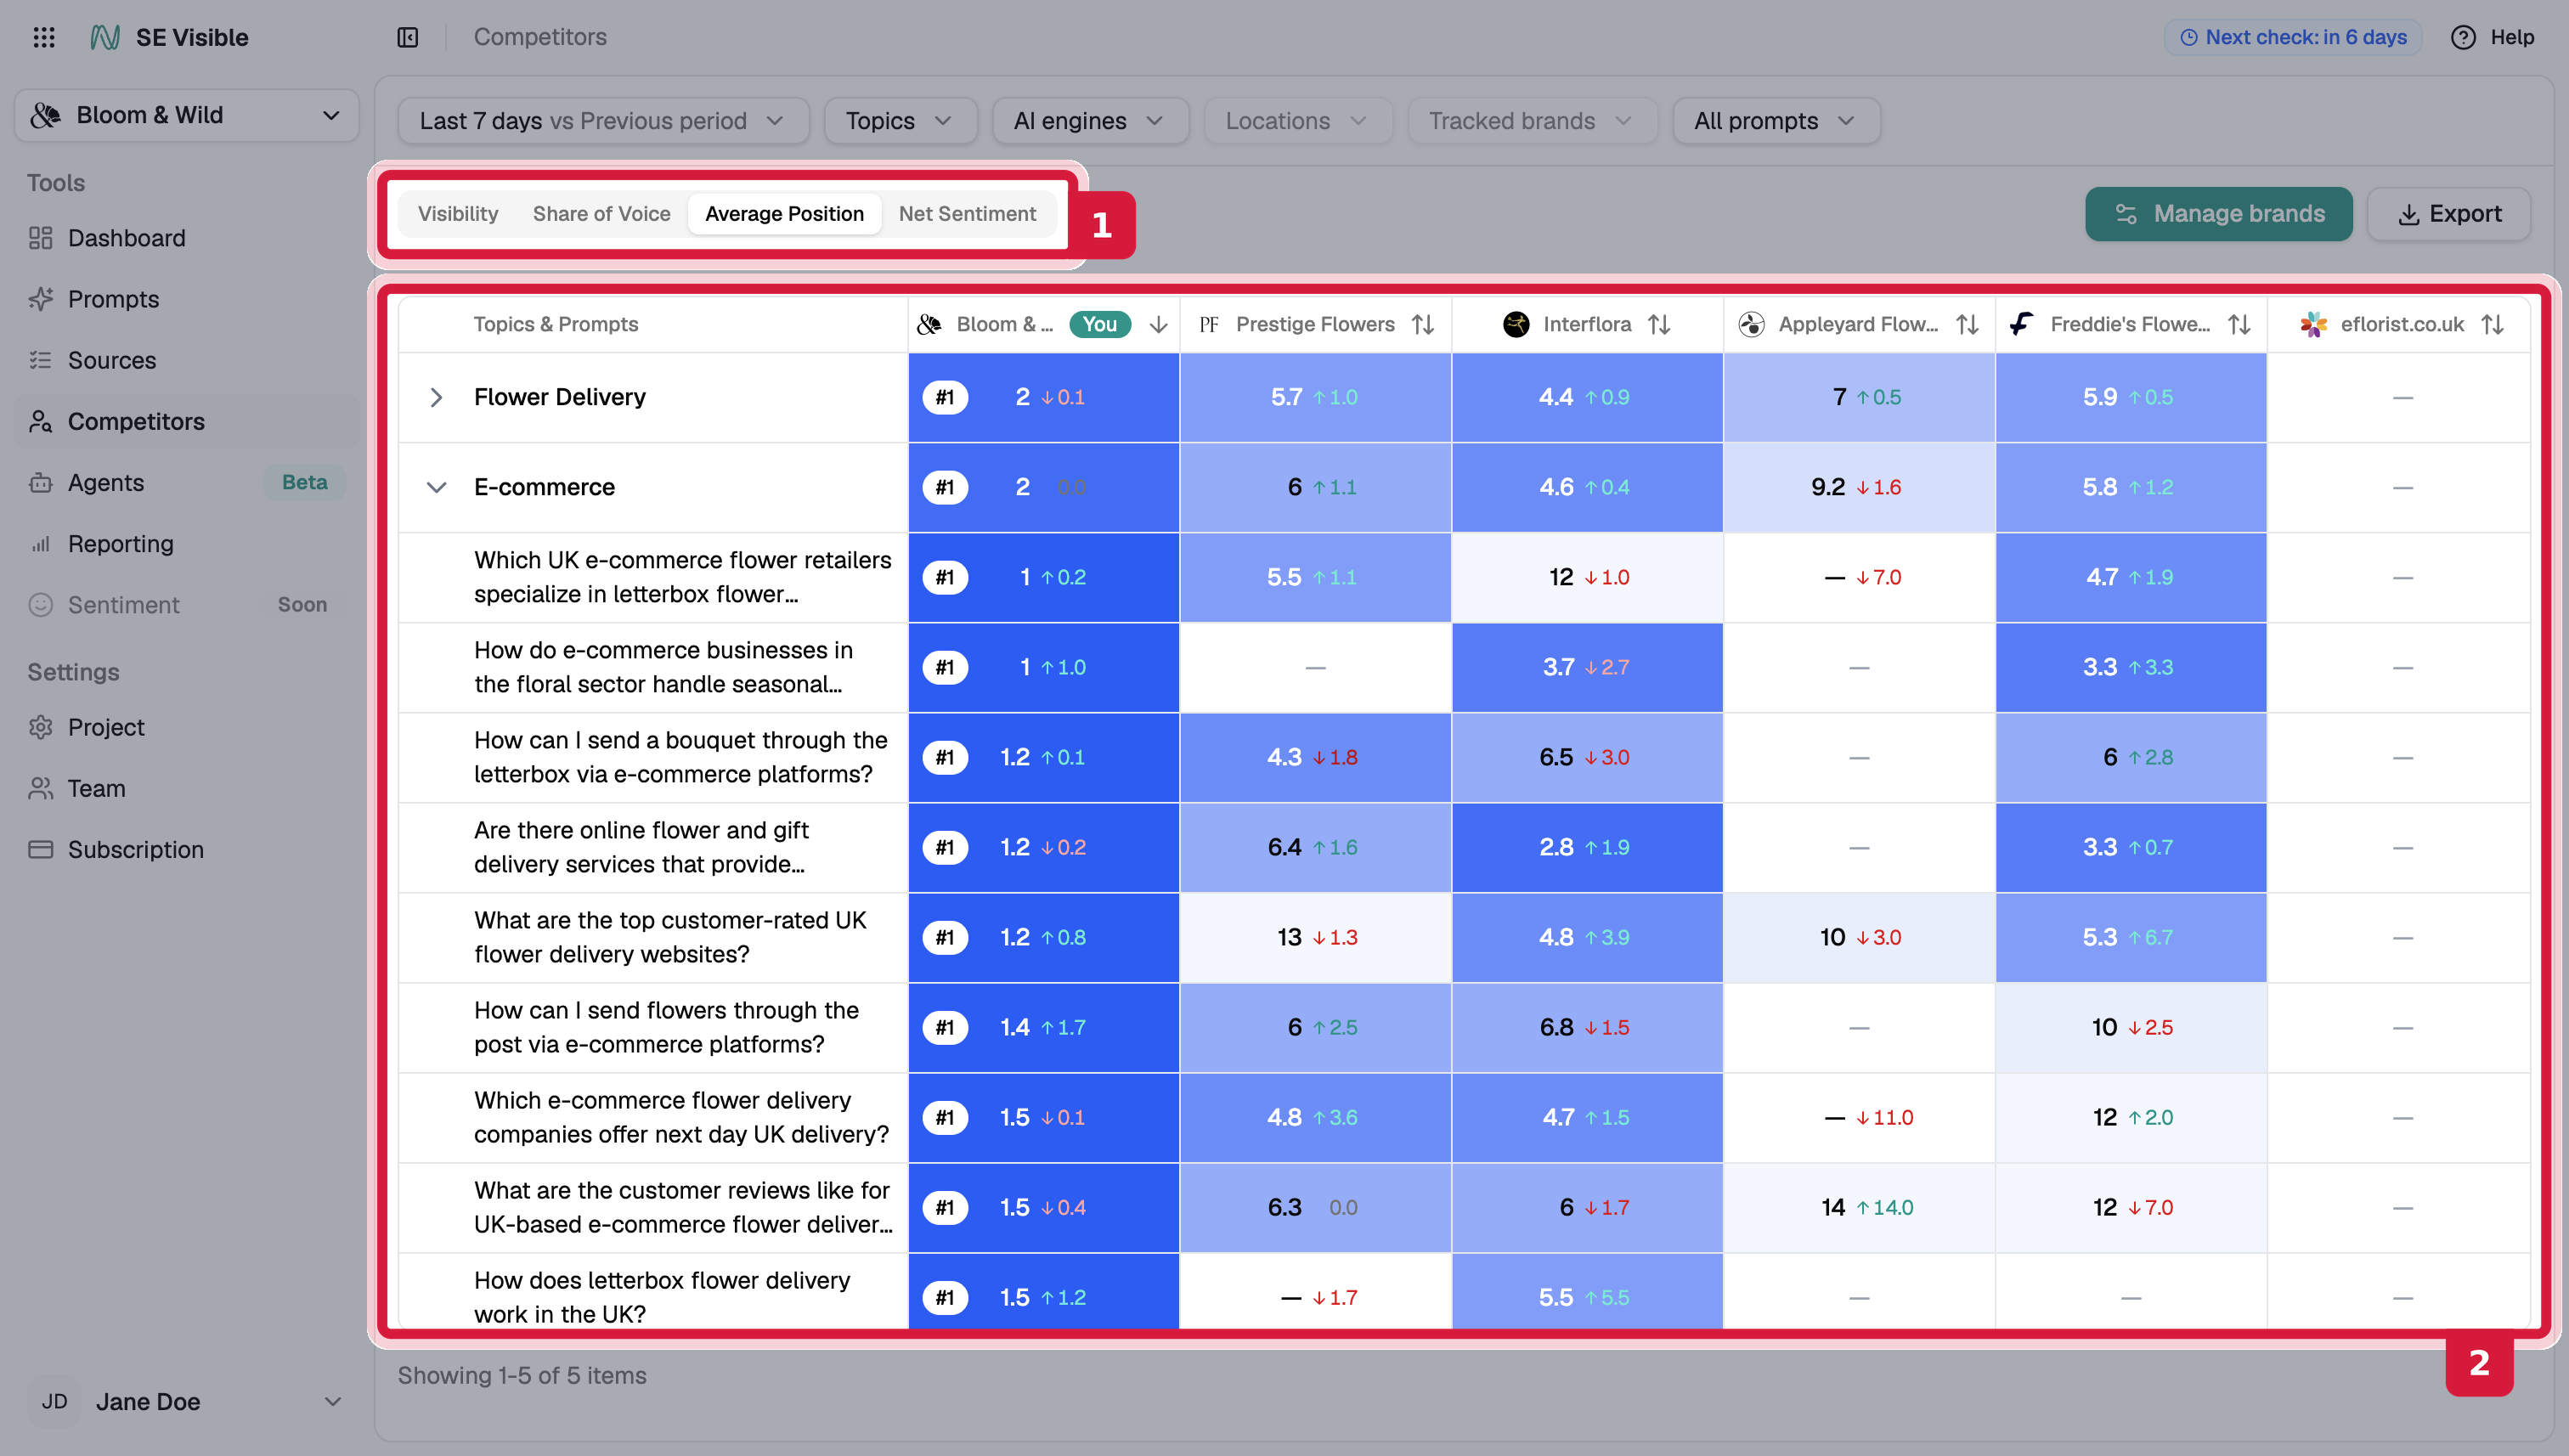This screenshot has width=2569, height=1456.
Task: Click the #1 badge in the E-commerce row
Action: coord(945,487)
